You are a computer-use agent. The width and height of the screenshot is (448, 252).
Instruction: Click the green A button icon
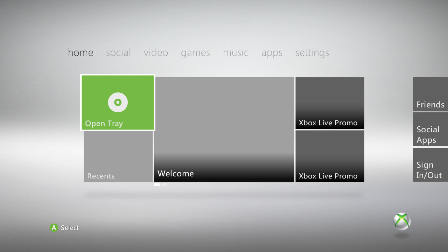click(x=54, y=227)
